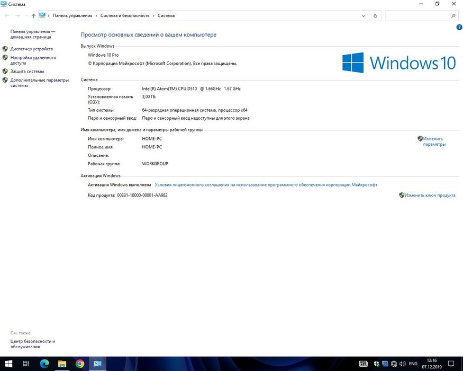Launch Microsoft Edge from the taskbar
Image resolution: width=463 pixels, height=371 pixels.
click(x=44, y=364)
